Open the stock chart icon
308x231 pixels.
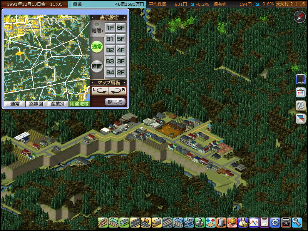click(x=254, y=223)
